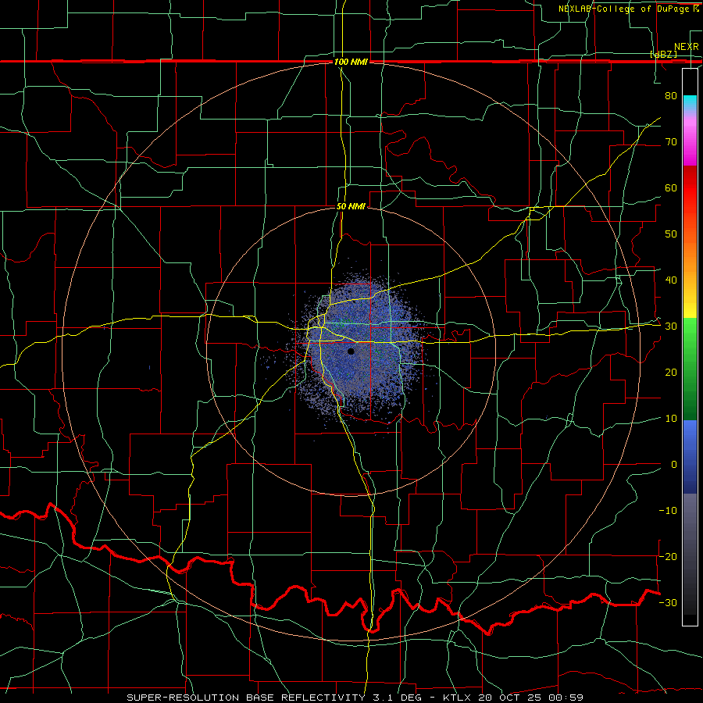Click the [dBZ] units label
This screenshot has height=703, width=703.
click(663, 55)
